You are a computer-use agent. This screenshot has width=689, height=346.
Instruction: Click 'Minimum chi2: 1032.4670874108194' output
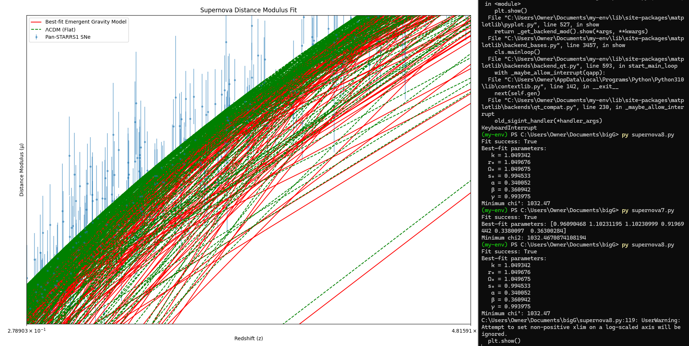534,238
